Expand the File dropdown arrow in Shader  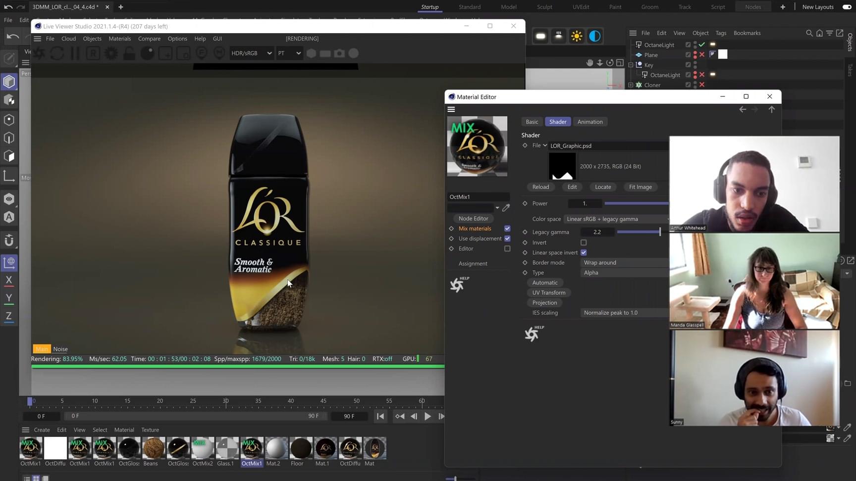pyautogui.click(x=545, y=145)
